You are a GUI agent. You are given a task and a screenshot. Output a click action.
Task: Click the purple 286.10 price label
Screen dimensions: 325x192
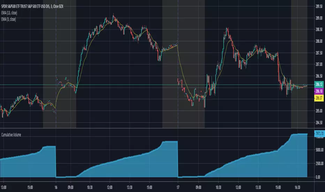coord(319,91)
